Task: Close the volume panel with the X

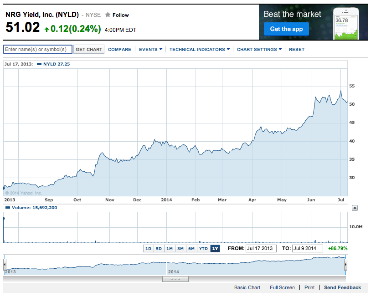Action: [355, 208]
